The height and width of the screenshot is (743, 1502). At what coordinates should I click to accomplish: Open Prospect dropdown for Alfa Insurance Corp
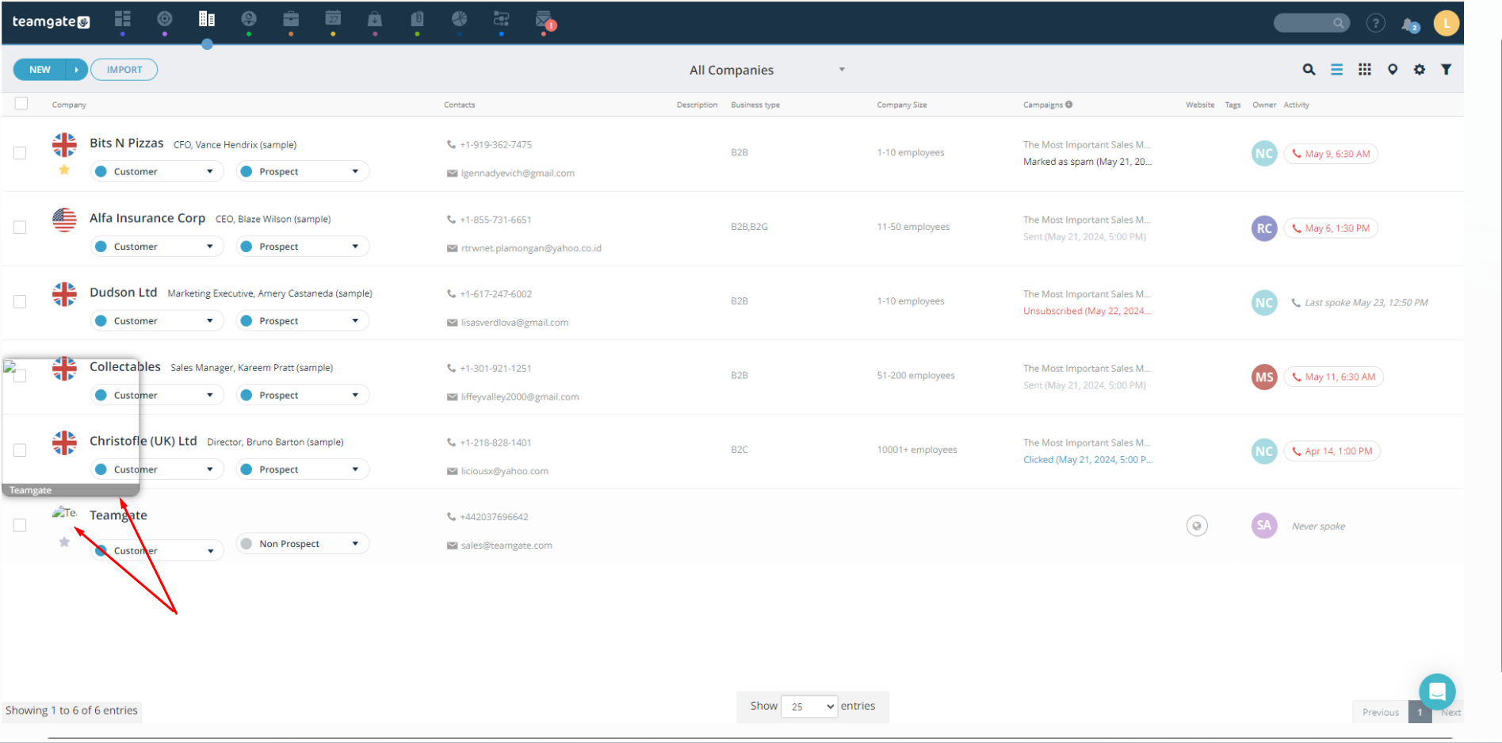coord(303,247)
